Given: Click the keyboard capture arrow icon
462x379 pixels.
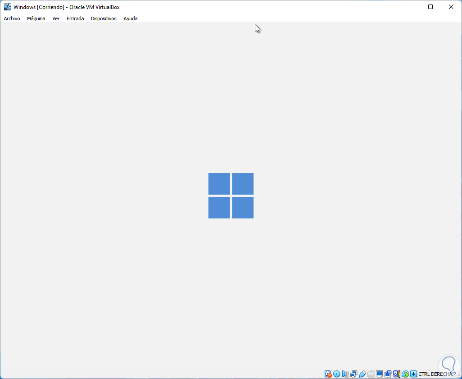Looking at the screenshot, I should click(414, 374).
